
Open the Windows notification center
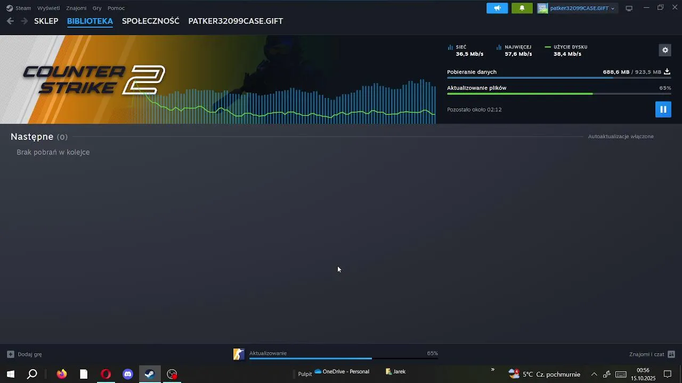coord(668,374)
